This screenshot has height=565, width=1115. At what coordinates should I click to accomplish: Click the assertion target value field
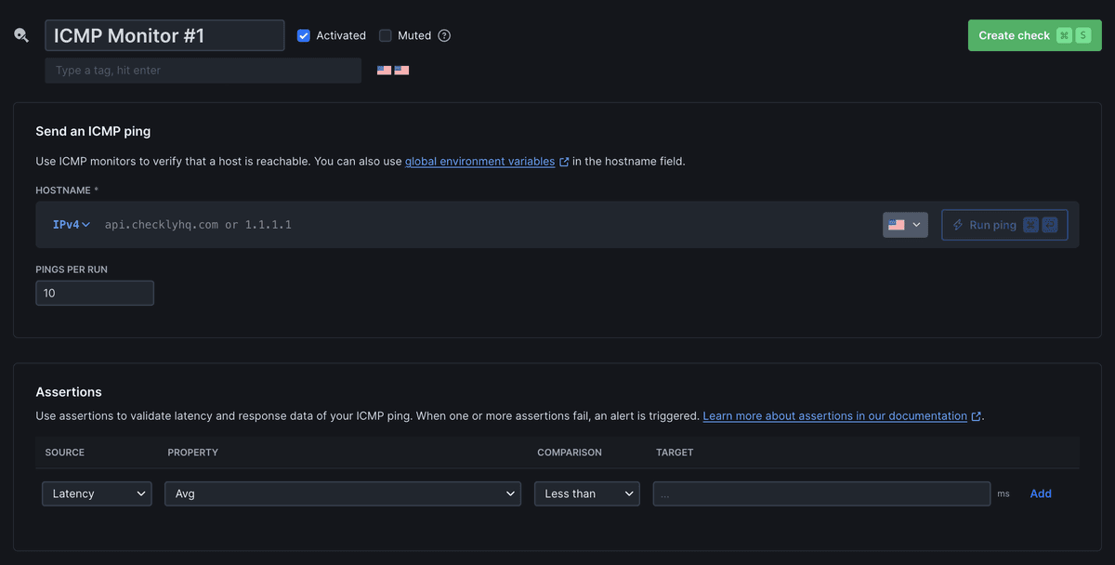[821, 493]
